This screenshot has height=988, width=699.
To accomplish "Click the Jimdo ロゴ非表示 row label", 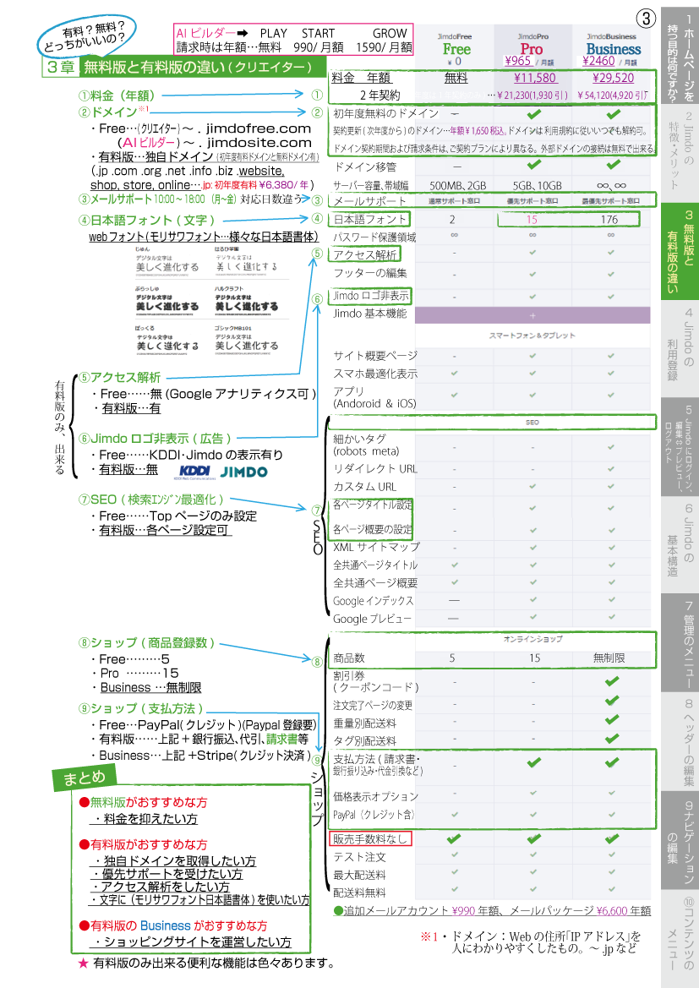I will (x=370, y=296).
